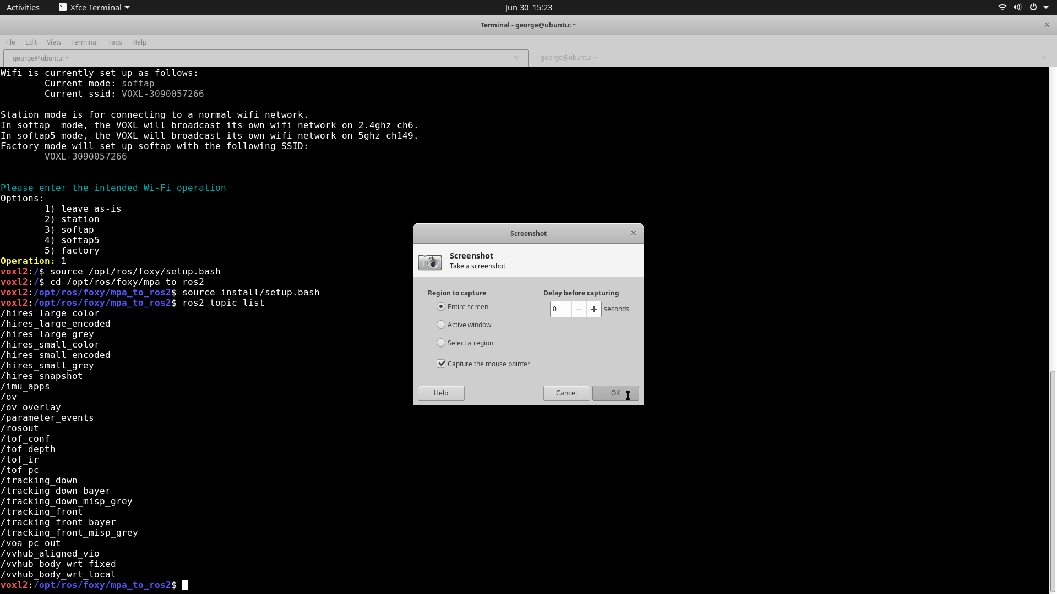Click the Help button in Screenshot dialog
This screenshot has width=1057, height=594.
coord(441,393)
